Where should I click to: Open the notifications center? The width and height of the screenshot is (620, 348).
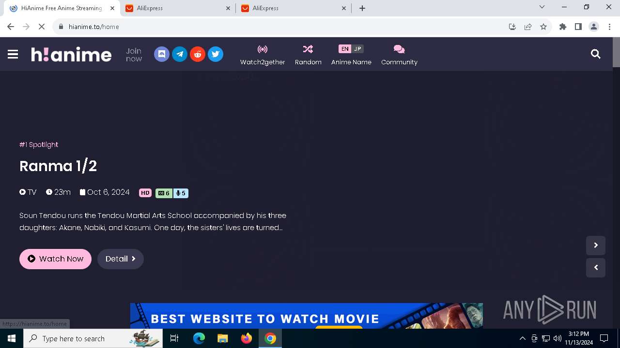pos(604,338)
